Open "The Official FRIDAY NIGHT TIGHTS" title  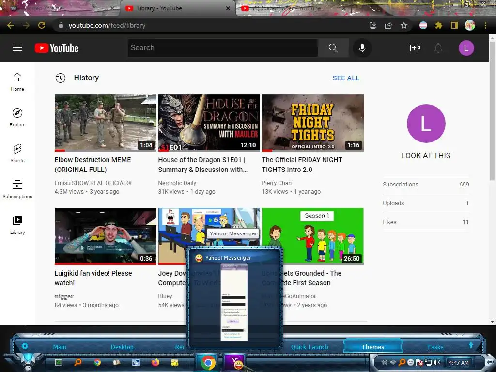302,165
